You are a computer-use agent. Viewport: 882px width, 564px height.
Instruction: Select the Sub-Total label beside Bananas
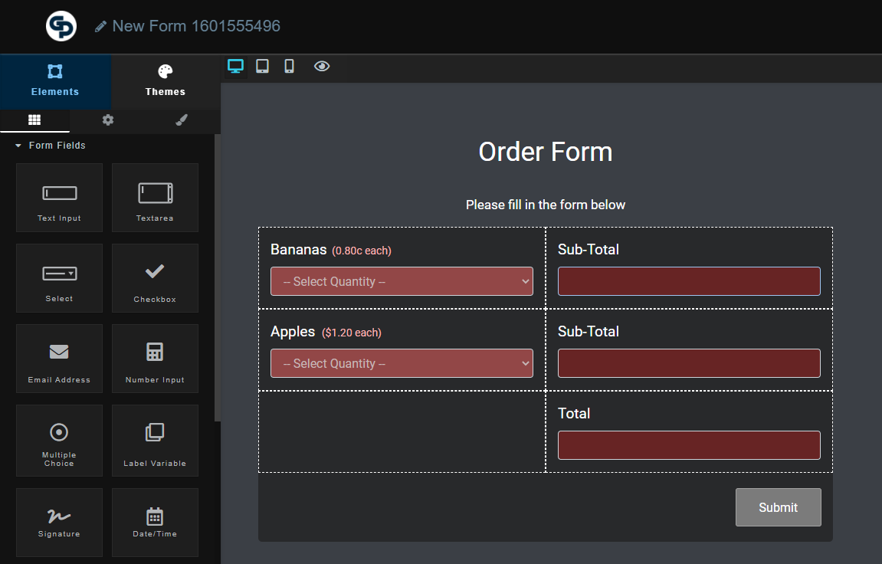pyautogui.click(x=589, y=249)
